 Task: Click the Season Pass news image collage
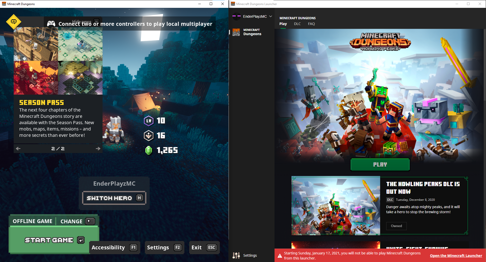coord(58,61)
